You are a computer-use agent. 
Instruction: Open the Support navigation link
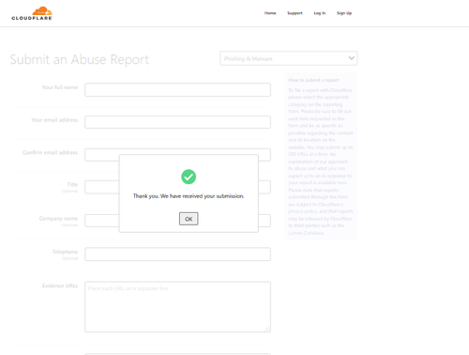[x=295, y=13]
